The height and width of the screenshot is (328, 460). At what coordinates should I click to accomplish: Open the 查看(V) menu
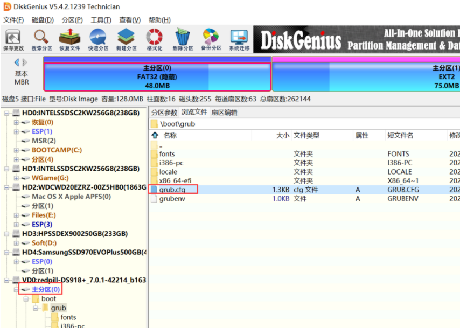[130, 20]
